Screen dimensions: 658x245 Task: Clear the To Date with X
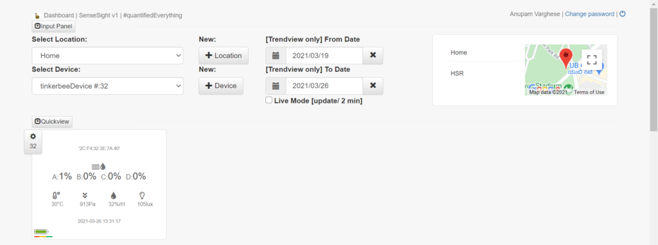point(373,86)
